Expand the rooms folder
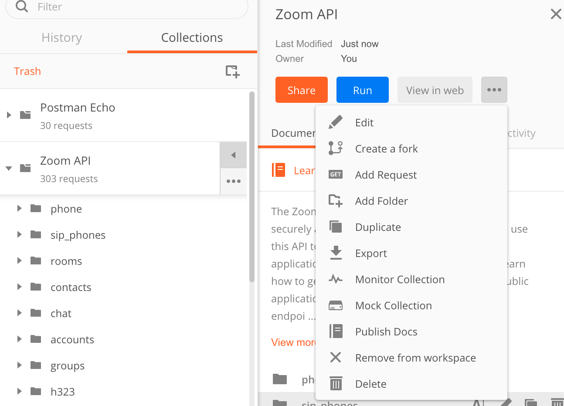 tap(19, 261)
